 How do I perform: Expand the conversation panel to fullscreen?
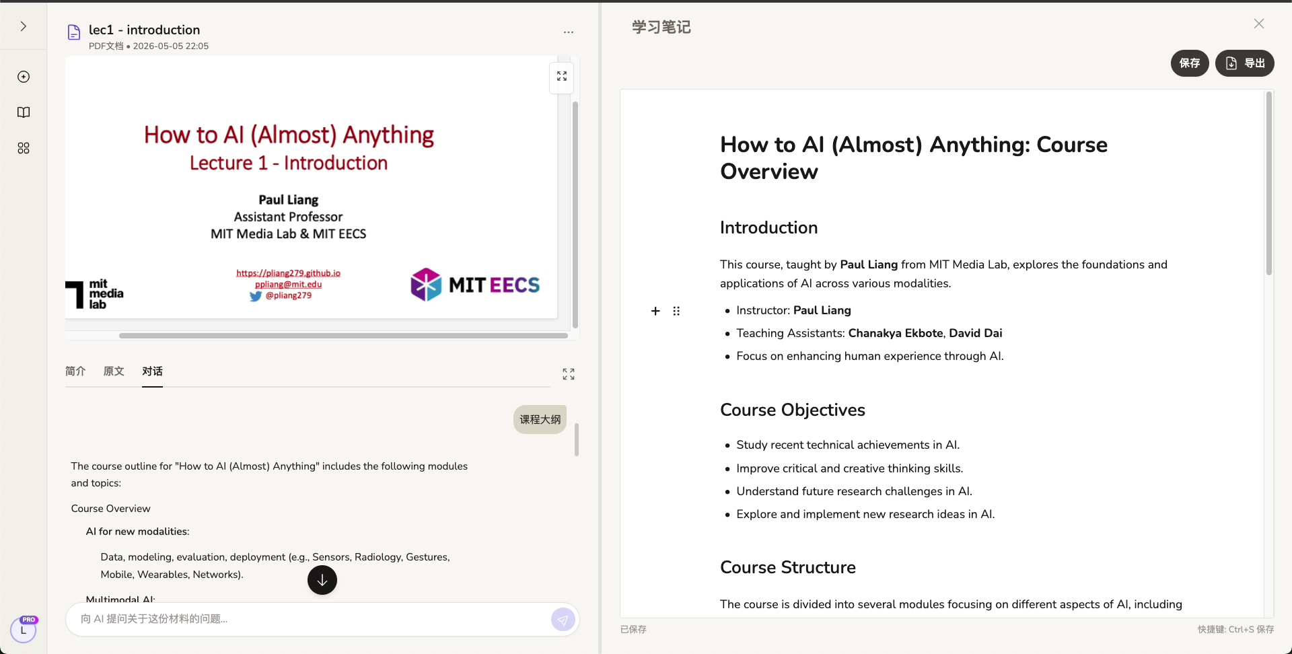tap(569, 374)
